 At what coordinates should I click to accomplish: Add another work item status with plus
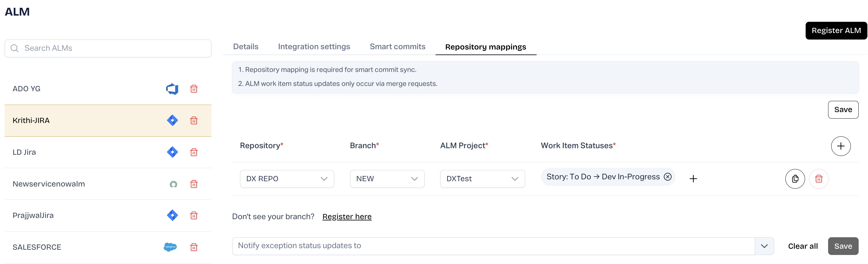coord(693,179)
